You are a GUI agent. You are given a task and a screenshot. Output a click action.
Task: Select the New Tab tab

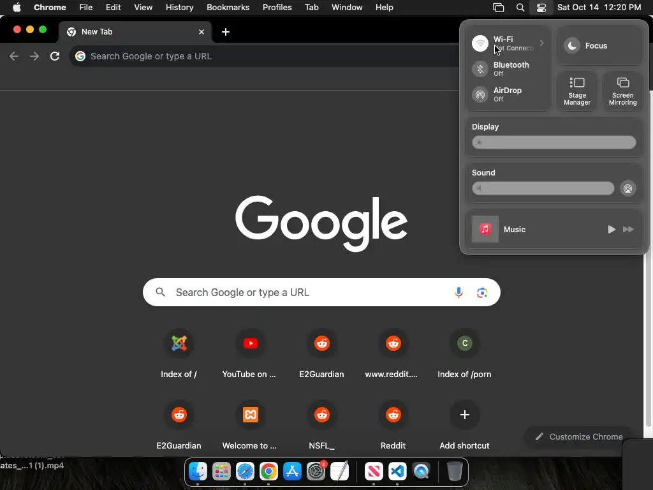click(135, 32)
